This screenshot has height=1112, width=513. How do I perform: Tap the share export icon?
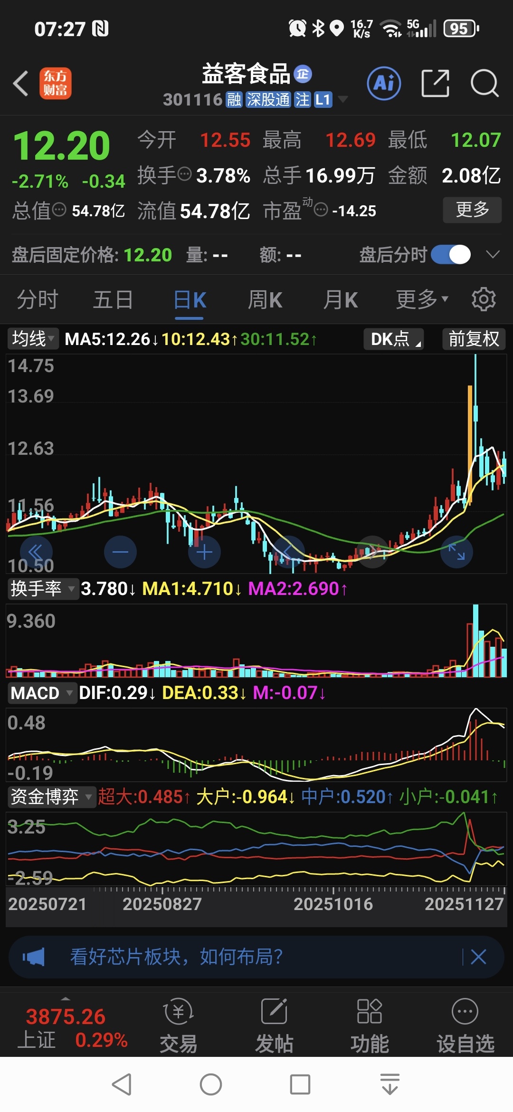pos(435,83)
